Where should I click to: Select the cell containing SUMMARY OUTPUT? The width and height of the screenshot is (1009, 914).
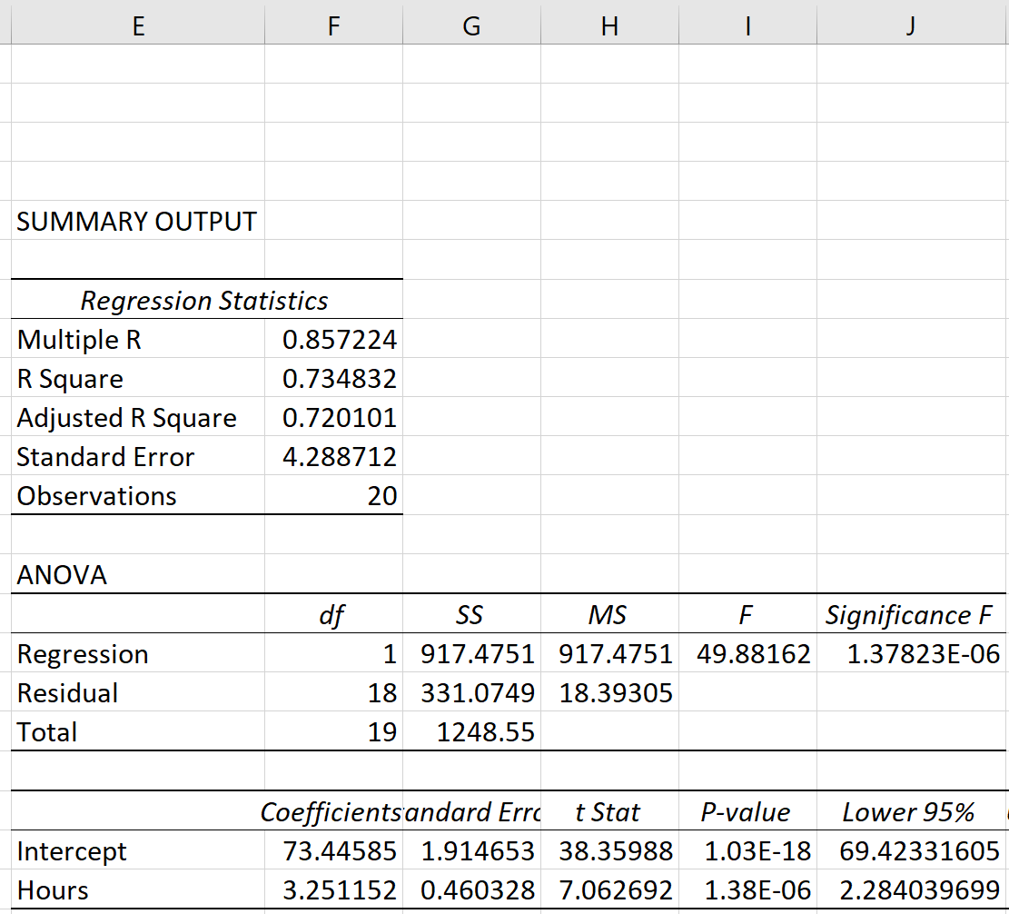click(135, 221)
